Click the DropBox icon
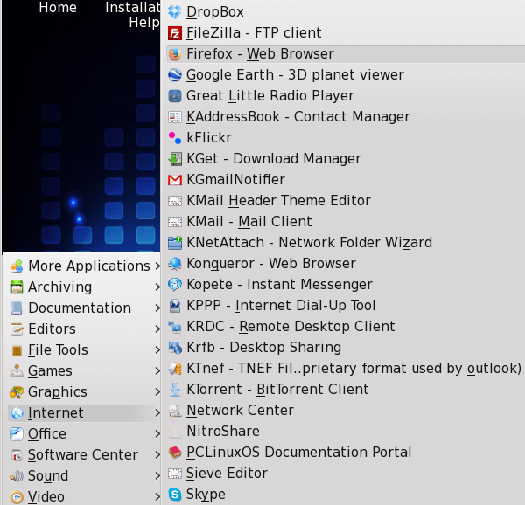 click(175, 12)
